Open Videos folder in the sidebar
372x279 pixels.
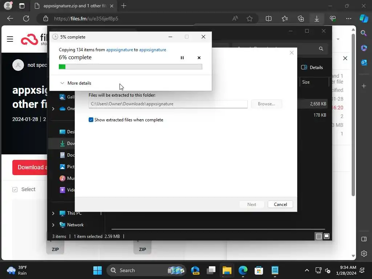pos(67,190)
